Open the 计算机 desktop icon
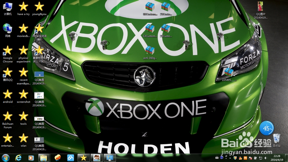The image size is (288, 162). coord(8,9)
